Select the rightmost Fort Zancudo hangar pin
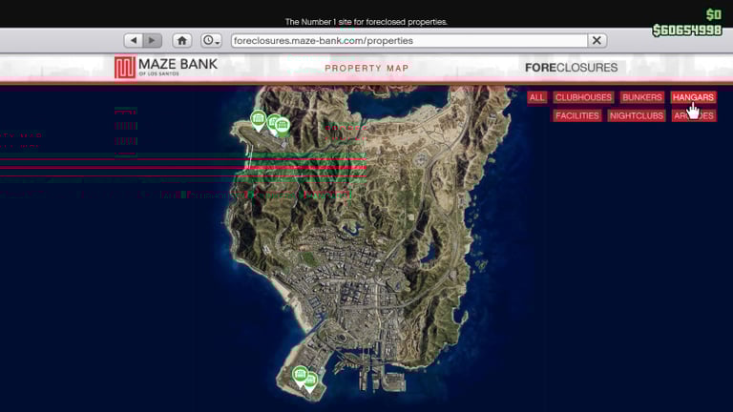The height and width of the screenshot is (412, 733). (282, 126)
